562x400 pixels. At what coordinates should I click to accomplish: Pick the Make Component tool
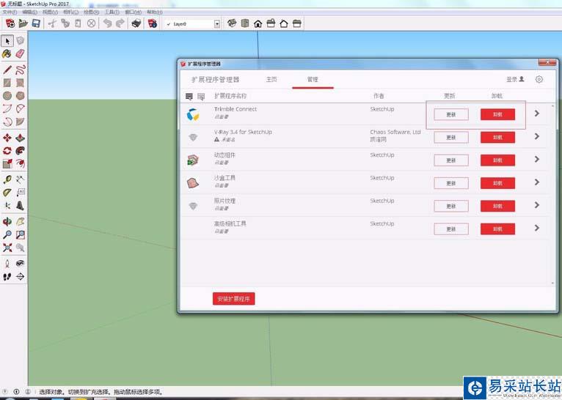[x=21, y=41]
